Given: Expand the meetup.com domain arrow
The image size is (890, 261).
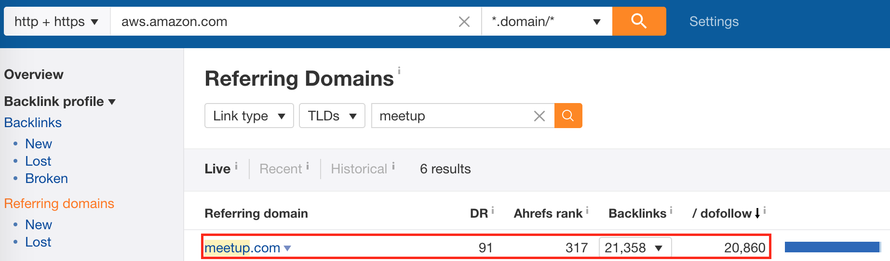Looking at the screenshot, I should (288, 248).
